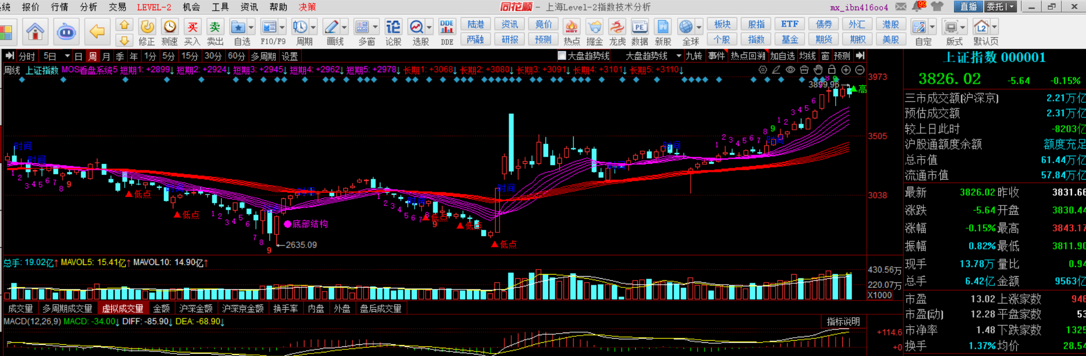Launch the robot assistant icon
The width and height of the screenshot is (1086, 356).
[x=66, y=31]
